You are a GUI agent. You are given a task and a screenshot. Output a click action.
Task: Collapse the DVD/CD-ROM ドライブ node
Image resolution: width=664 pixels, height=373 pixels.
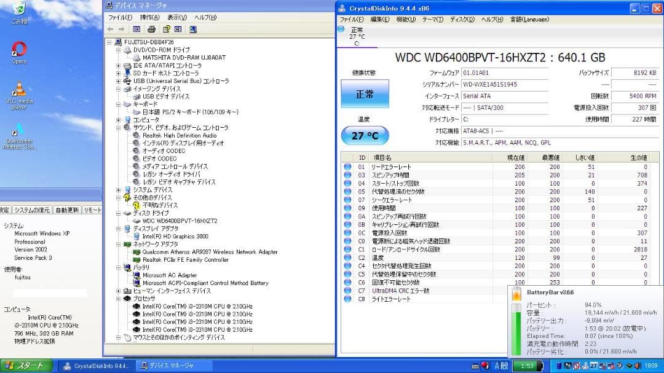(x=119, y=50)
